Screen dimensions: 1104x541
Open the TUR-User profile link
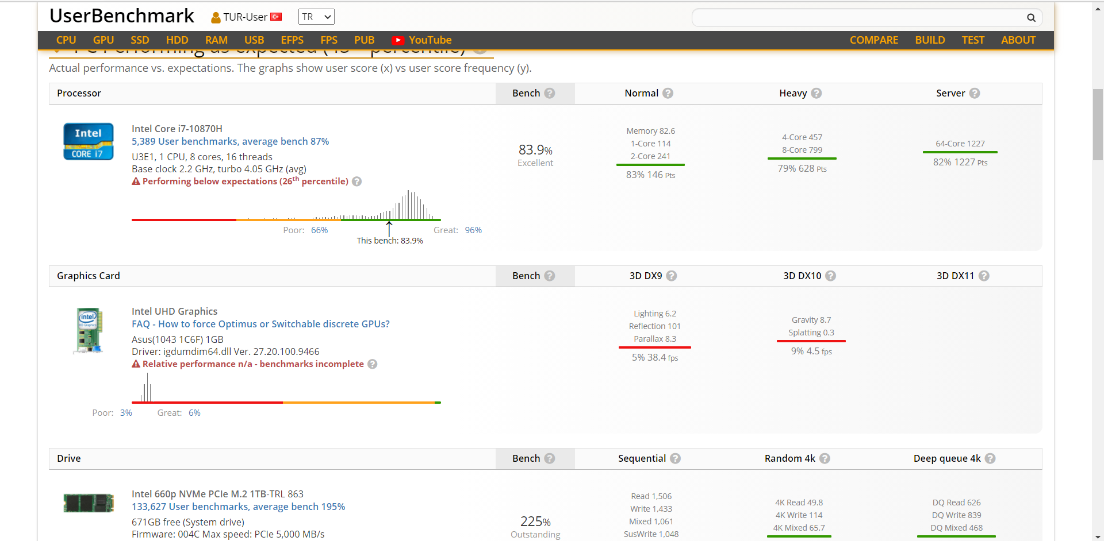tap(246, 17)
